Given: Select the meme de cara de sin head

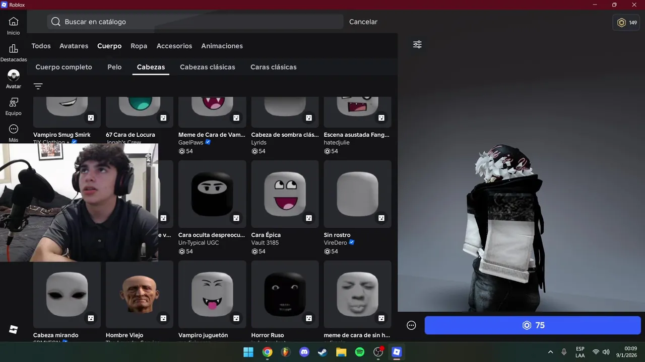Looking at the screenshot, I should coord(357,294).
